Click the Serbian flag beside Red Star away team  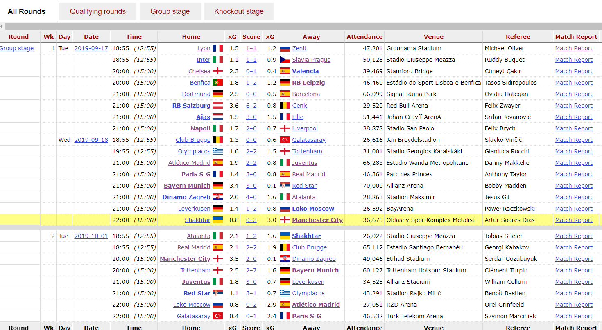285,186
